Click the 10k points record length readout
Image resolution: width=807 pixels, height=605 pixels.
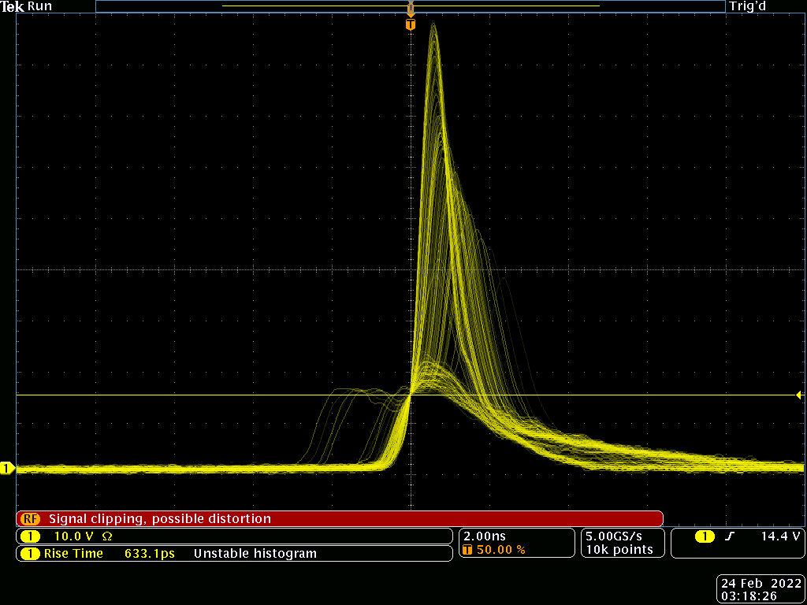619,550
